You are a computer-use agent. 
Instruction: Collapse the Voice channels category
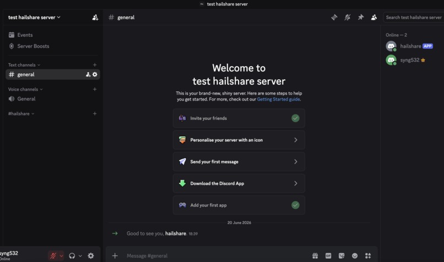click(25, 89)
